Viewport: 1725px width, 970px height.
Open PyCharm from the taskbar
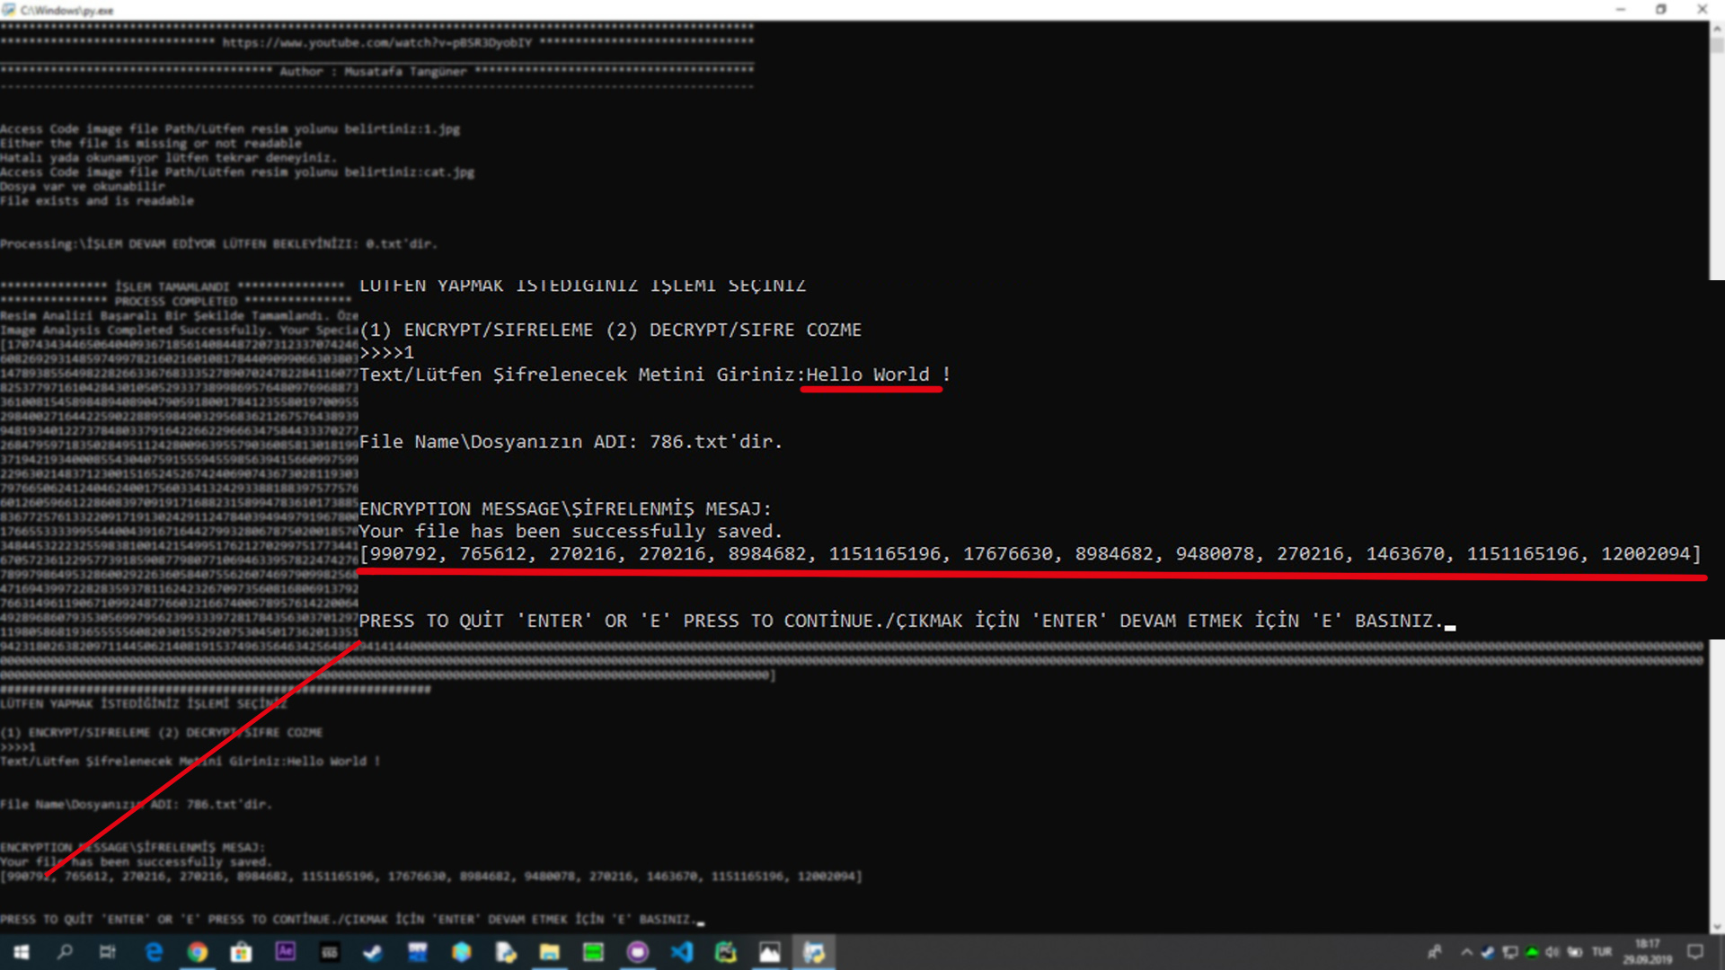click(725, 952)
